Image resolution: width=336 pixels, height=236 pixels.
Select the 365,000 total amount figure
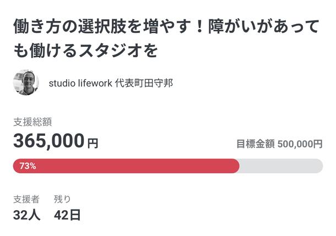coord(48,141)
